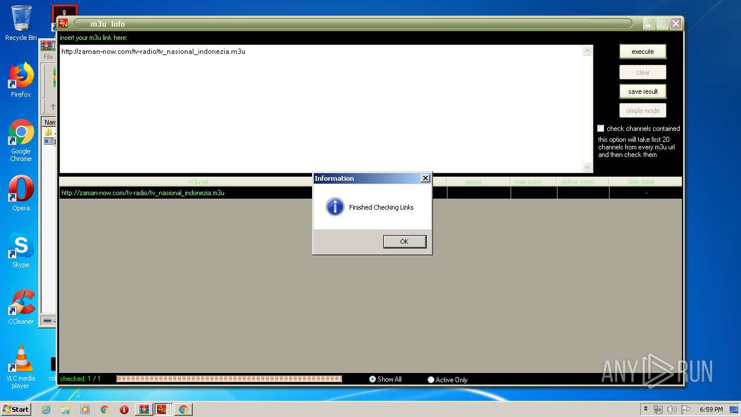Click the execute button
This screenshot has width=741, height=417.
643,52
